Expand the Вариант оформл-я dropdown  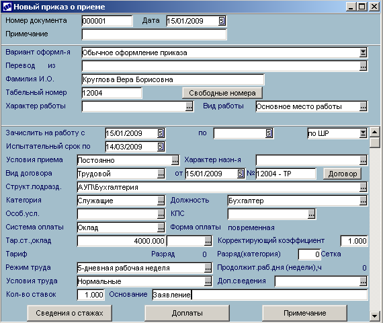pyautogui.click(x=364, y=52)
